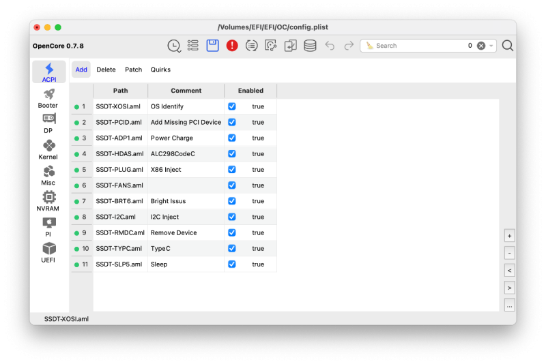Image resolution: width=546 pixels, height=364 pixels.
Task: Select the 'Sleep' comment cell
Action: click(x=186, y=264)
